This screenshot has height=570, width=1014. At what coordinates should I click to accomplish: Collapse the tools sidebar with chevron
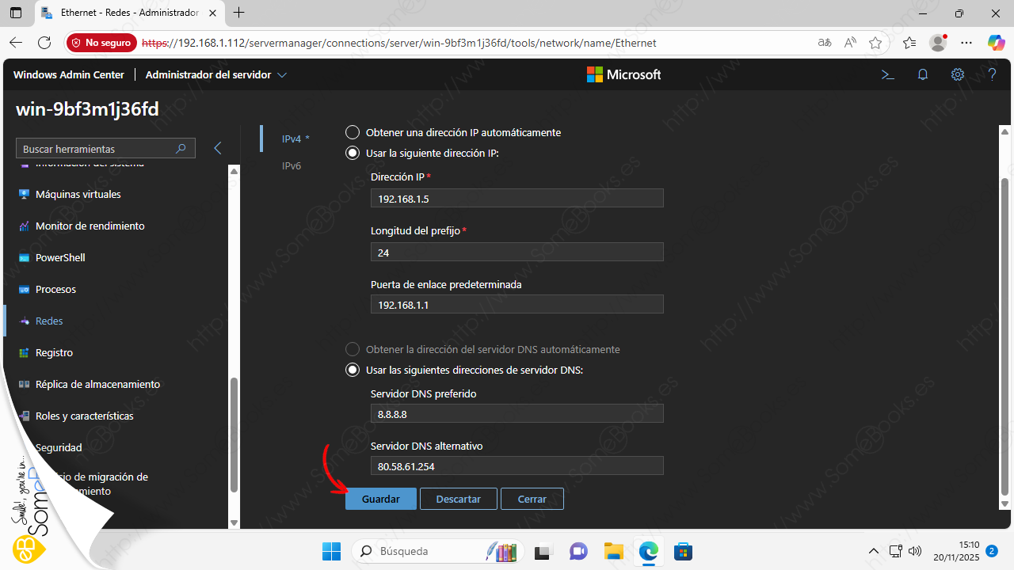218,148
